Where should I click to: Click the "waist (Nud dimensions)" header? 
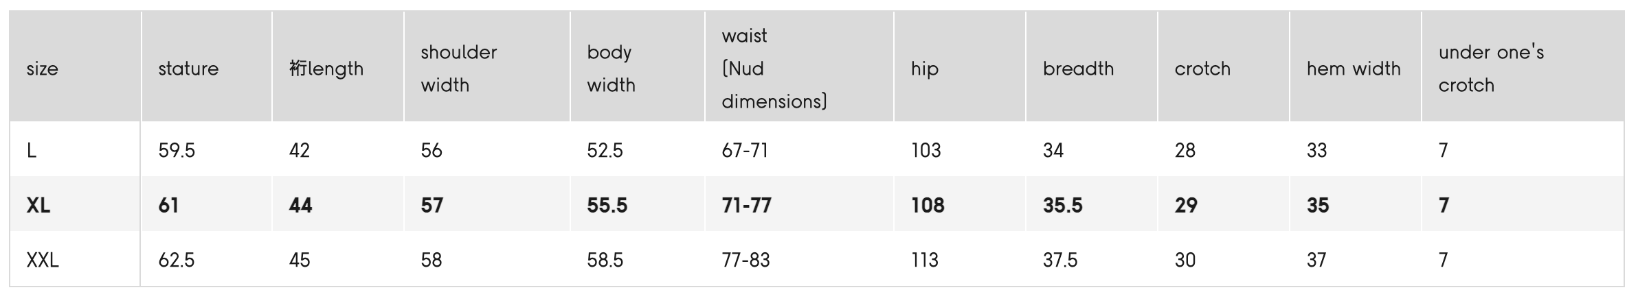774,69
